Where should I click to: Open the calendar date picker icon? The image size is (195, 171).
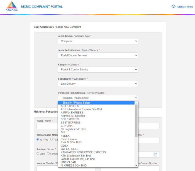tap(155, 155)
